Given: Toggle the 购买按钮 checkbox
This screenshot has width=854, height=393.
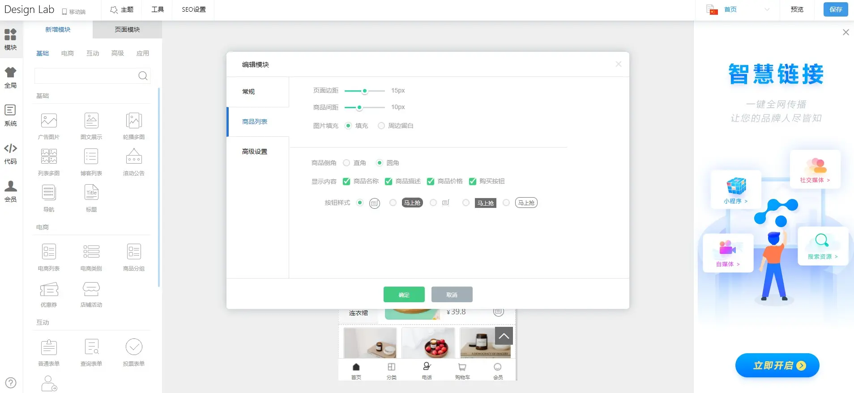Looking at the screenshot, I should pos(473,181).
